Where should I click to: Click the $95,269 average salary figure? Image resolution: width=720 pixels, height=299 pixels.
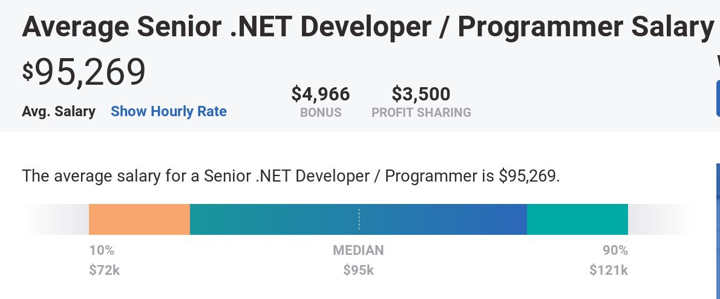[84, 73]
